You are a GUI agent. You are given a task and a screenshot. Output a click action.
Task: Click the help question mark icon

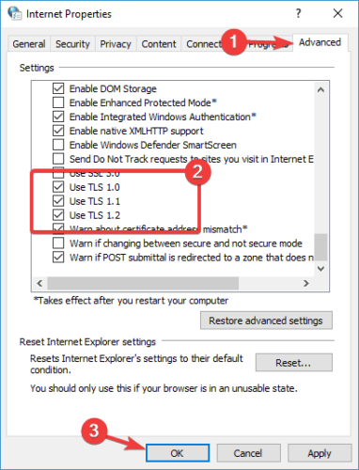click(298, 13)
